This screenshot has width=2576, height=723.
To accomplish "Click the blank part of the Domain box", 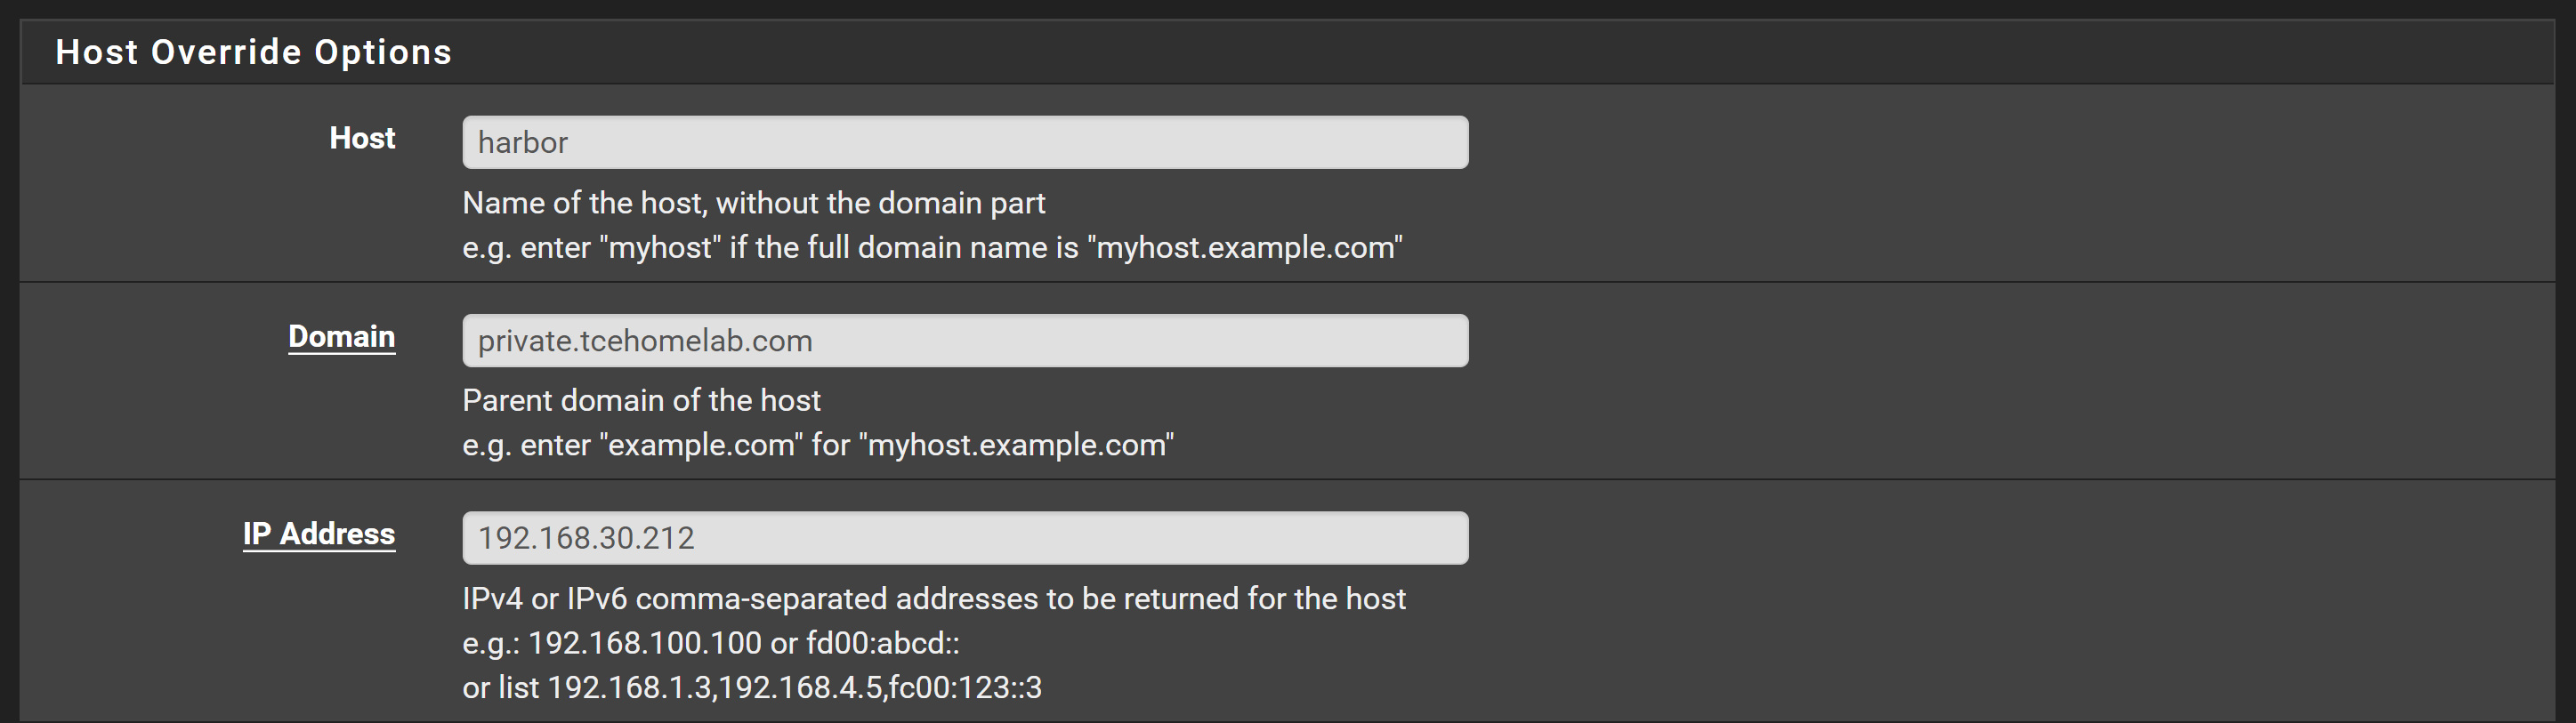I will 1140,340.
